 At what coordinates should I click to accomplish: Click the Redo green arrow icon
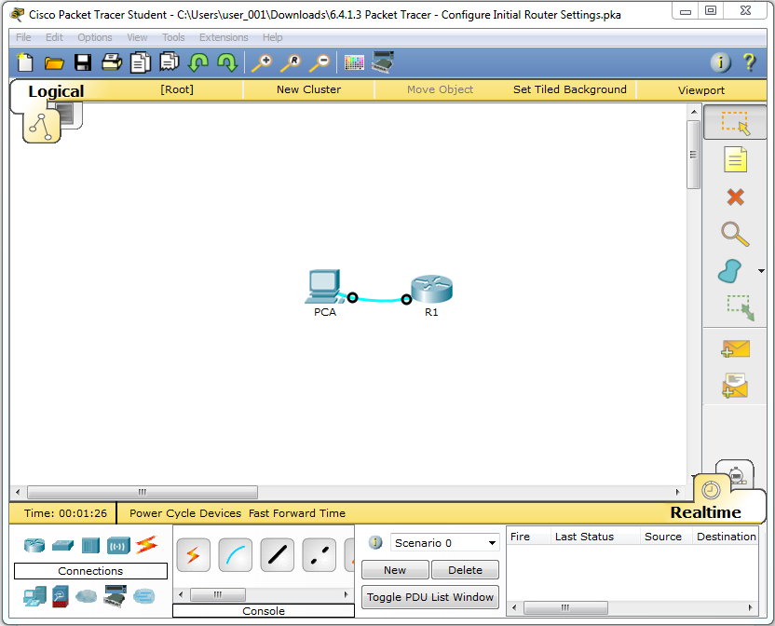(x=227, y=62)
